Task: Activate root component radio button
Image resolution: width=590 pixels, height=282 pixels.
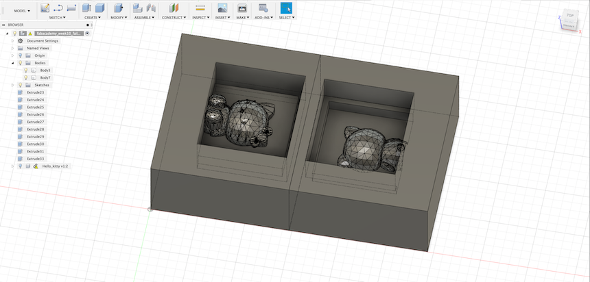Action: 87,34
